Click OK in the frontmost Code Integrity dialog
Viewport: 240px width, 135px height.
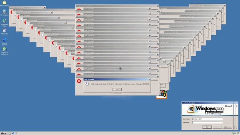[117, 89]
